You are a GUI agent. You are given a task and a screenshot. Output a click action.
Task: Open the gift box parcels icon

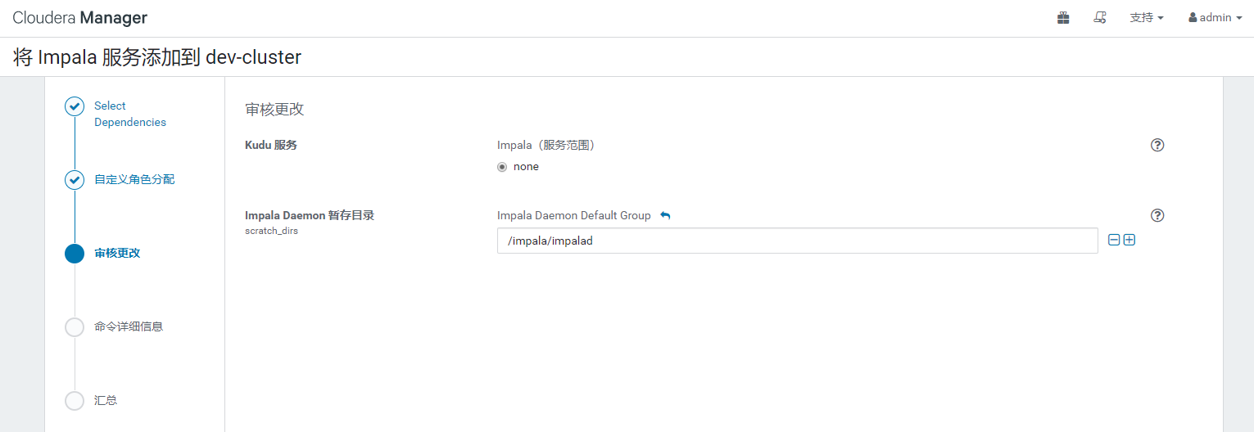(1063, 17)
